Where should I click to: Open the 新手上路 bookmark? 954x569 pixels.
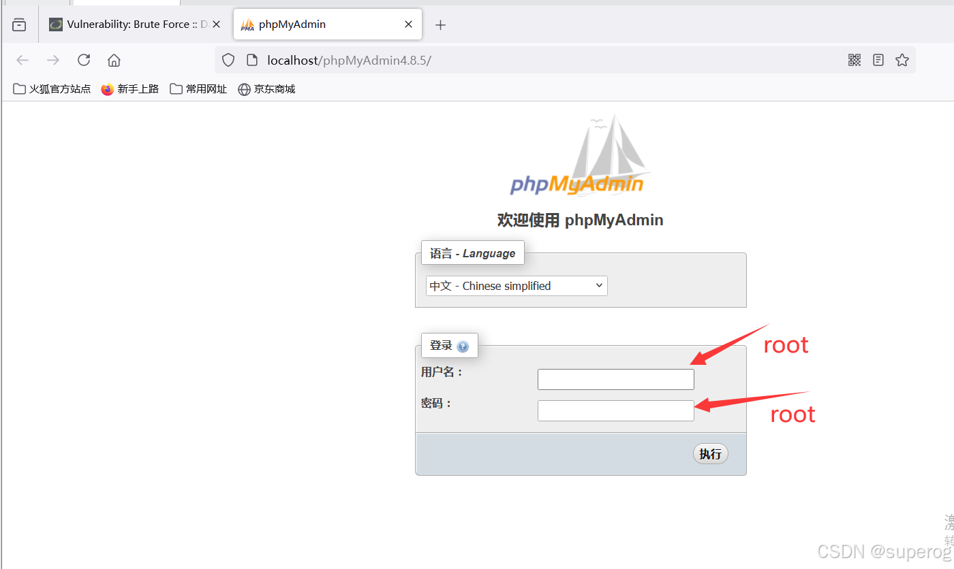tap(130, 89)
